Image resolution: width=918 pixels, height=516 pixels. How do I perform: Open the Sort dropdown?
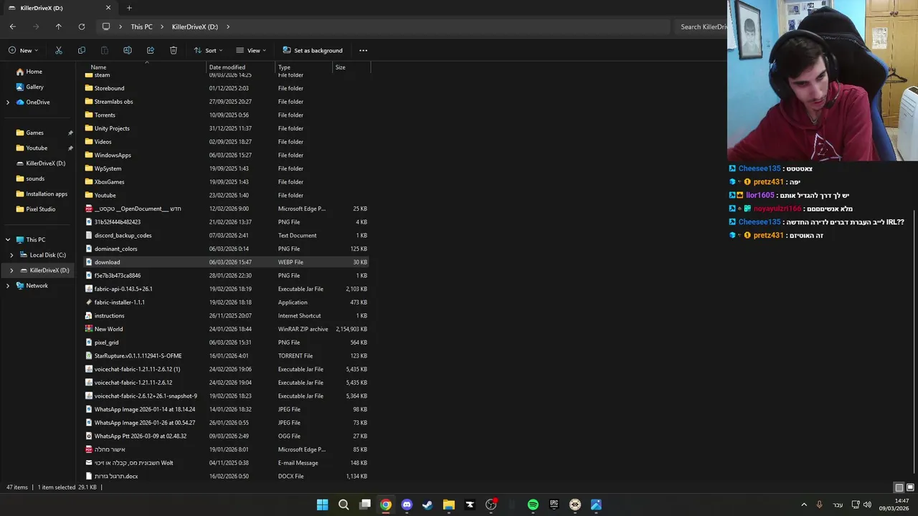tap(208, 50)
